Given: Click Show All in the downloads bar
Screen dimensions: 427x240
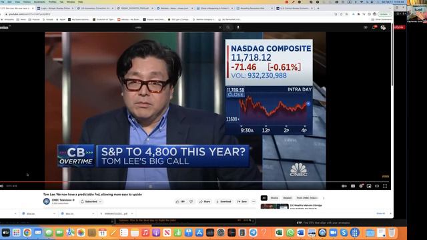Looking at the screenshot, I should tap(381, 213).
